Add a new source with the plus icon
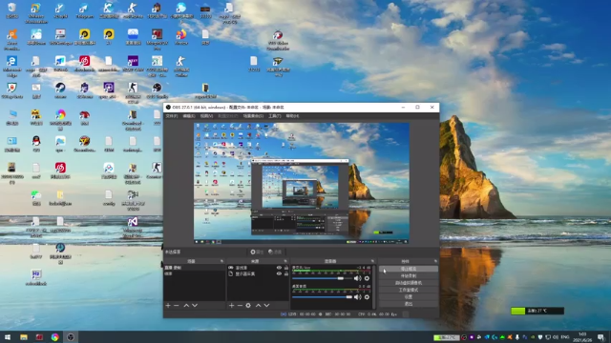Viewport: 611px width, 343px height. (x=231, y=306)
